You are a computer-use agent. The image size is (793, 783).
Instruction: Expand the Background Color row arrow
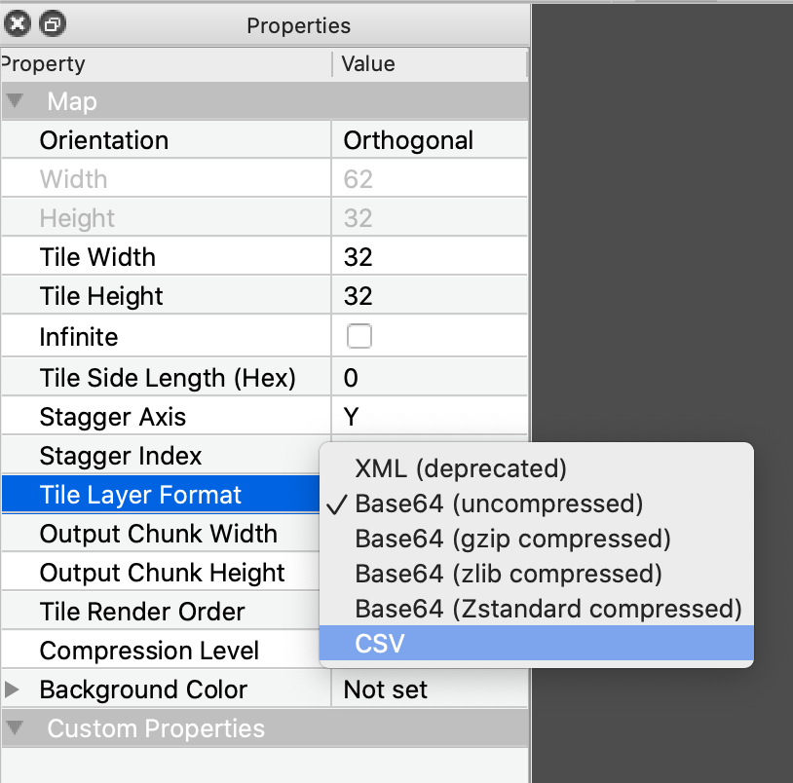click(12, 689)
